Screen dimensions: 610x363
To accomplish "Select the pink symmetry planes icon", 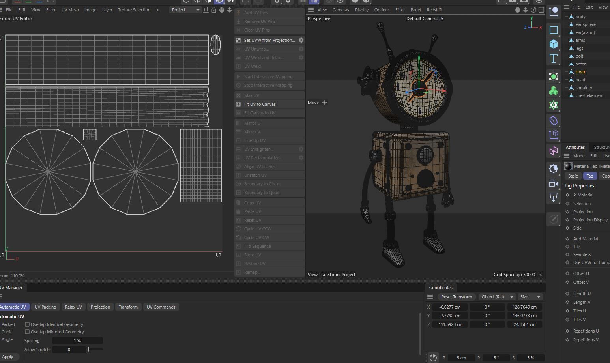I will click(554, 151).
